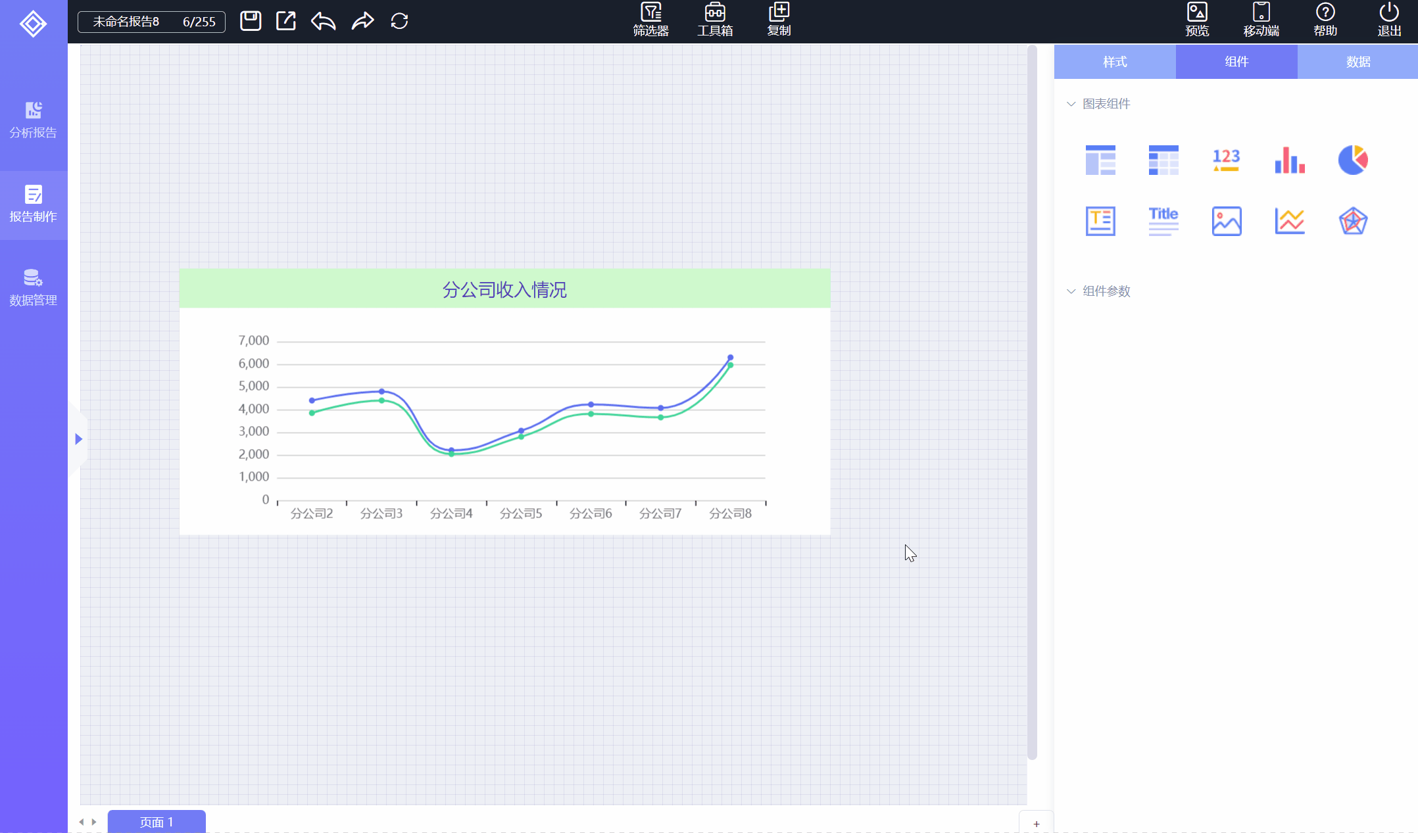Viewport: 1418px width, 833px height.
Task: Redo the last action
Action: click(x=362, y=21)
